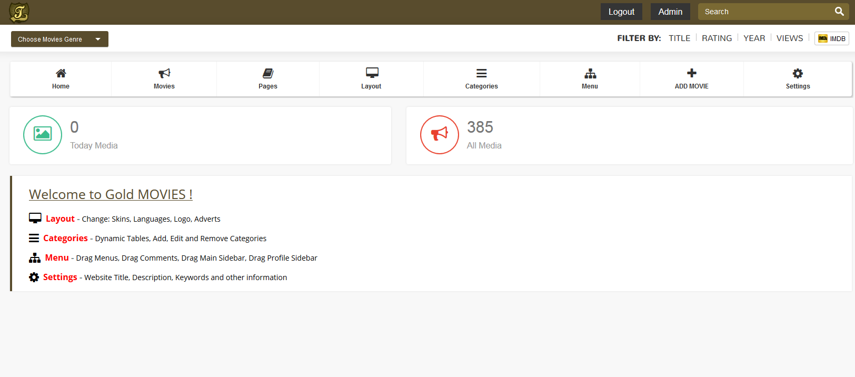Log out using the Logout button
This screenshot has width=855, height=377.
click(x=621, y=12)
